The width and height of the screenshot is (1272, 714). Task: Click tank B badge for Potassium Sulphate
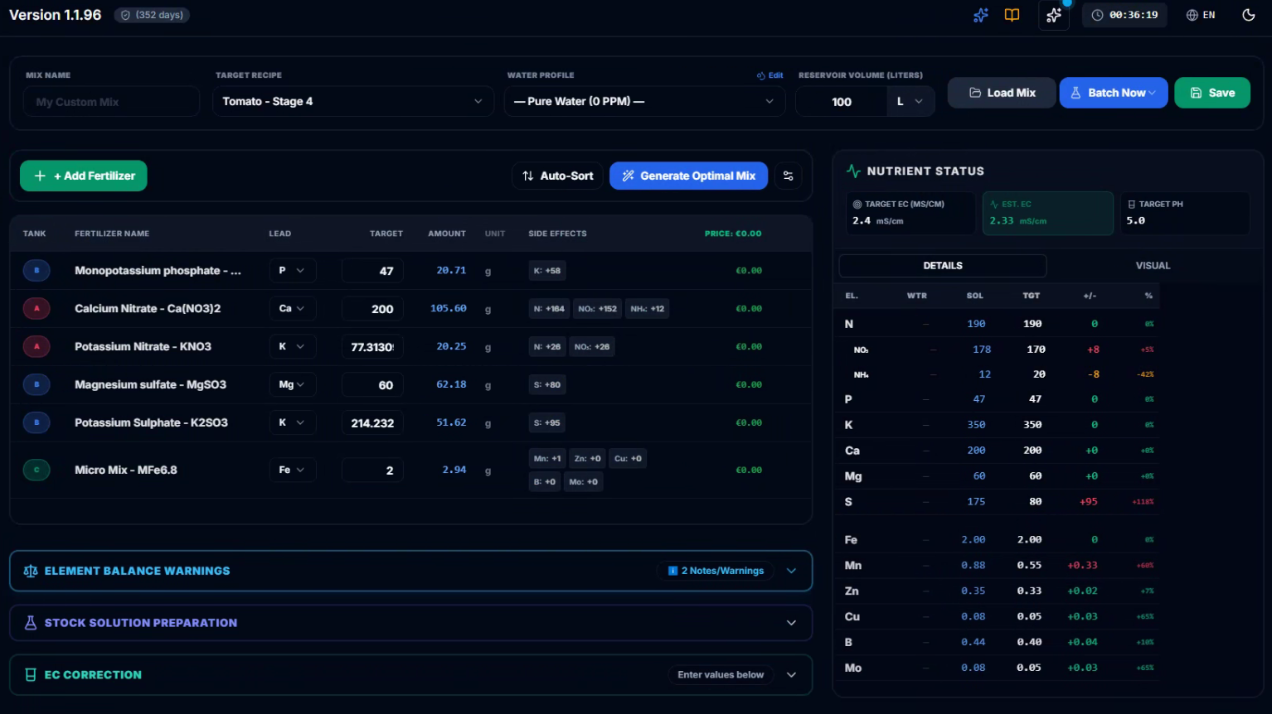coord(36,423)
